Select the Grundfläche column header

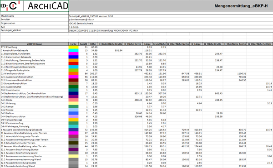(159, 44)
